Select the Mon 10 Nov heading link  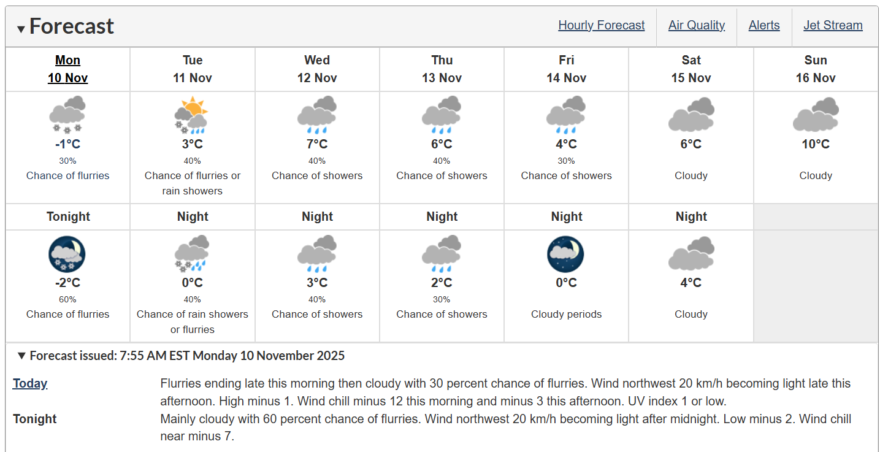point(67,69)
